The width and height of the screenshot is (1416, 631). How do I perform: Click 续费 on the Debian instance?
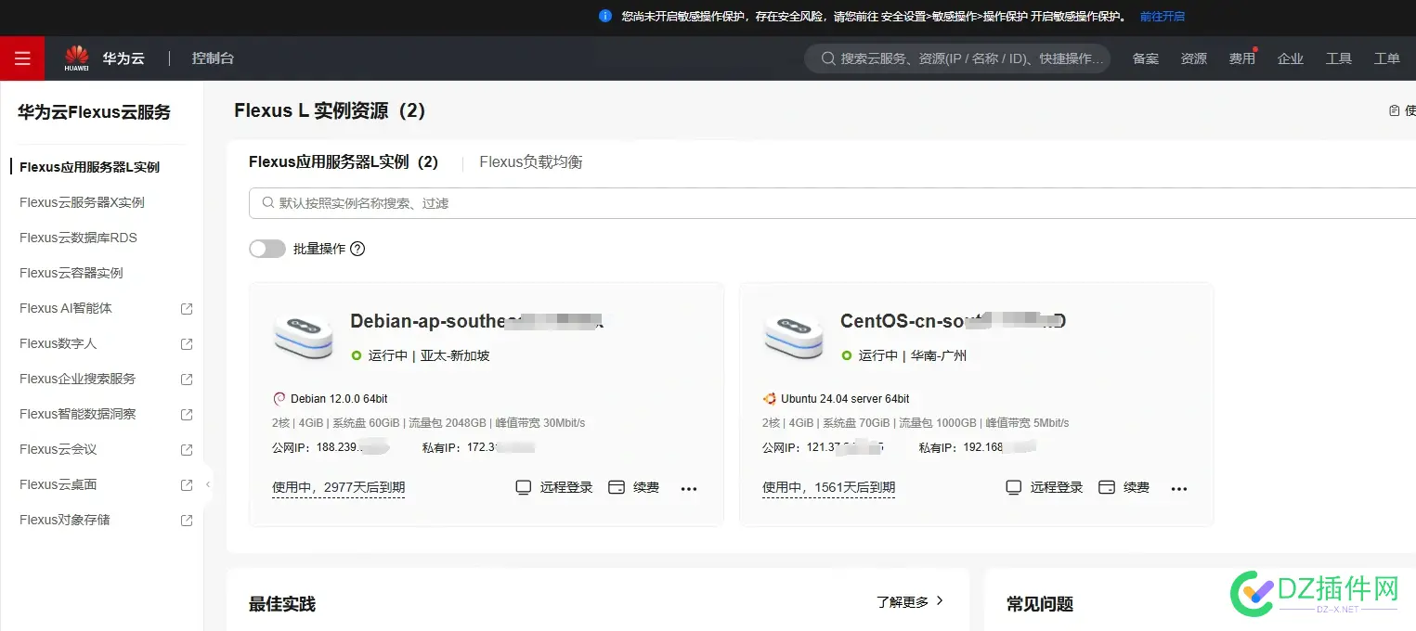(646, 487)
